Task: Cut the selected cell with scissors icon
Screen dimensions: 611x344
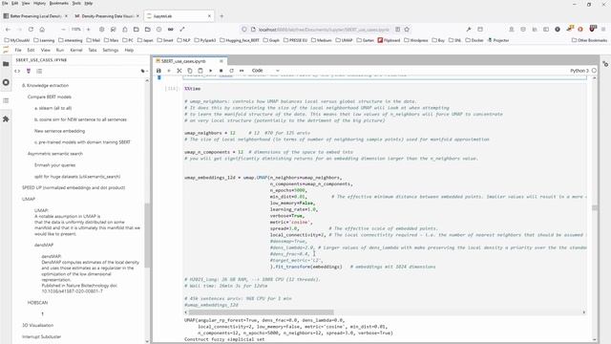Action: (x=179, y=71)
